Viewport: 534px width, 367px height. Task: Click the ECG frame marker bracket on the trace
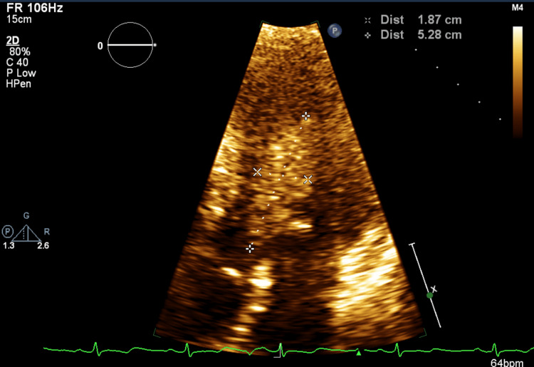point(279,351)
